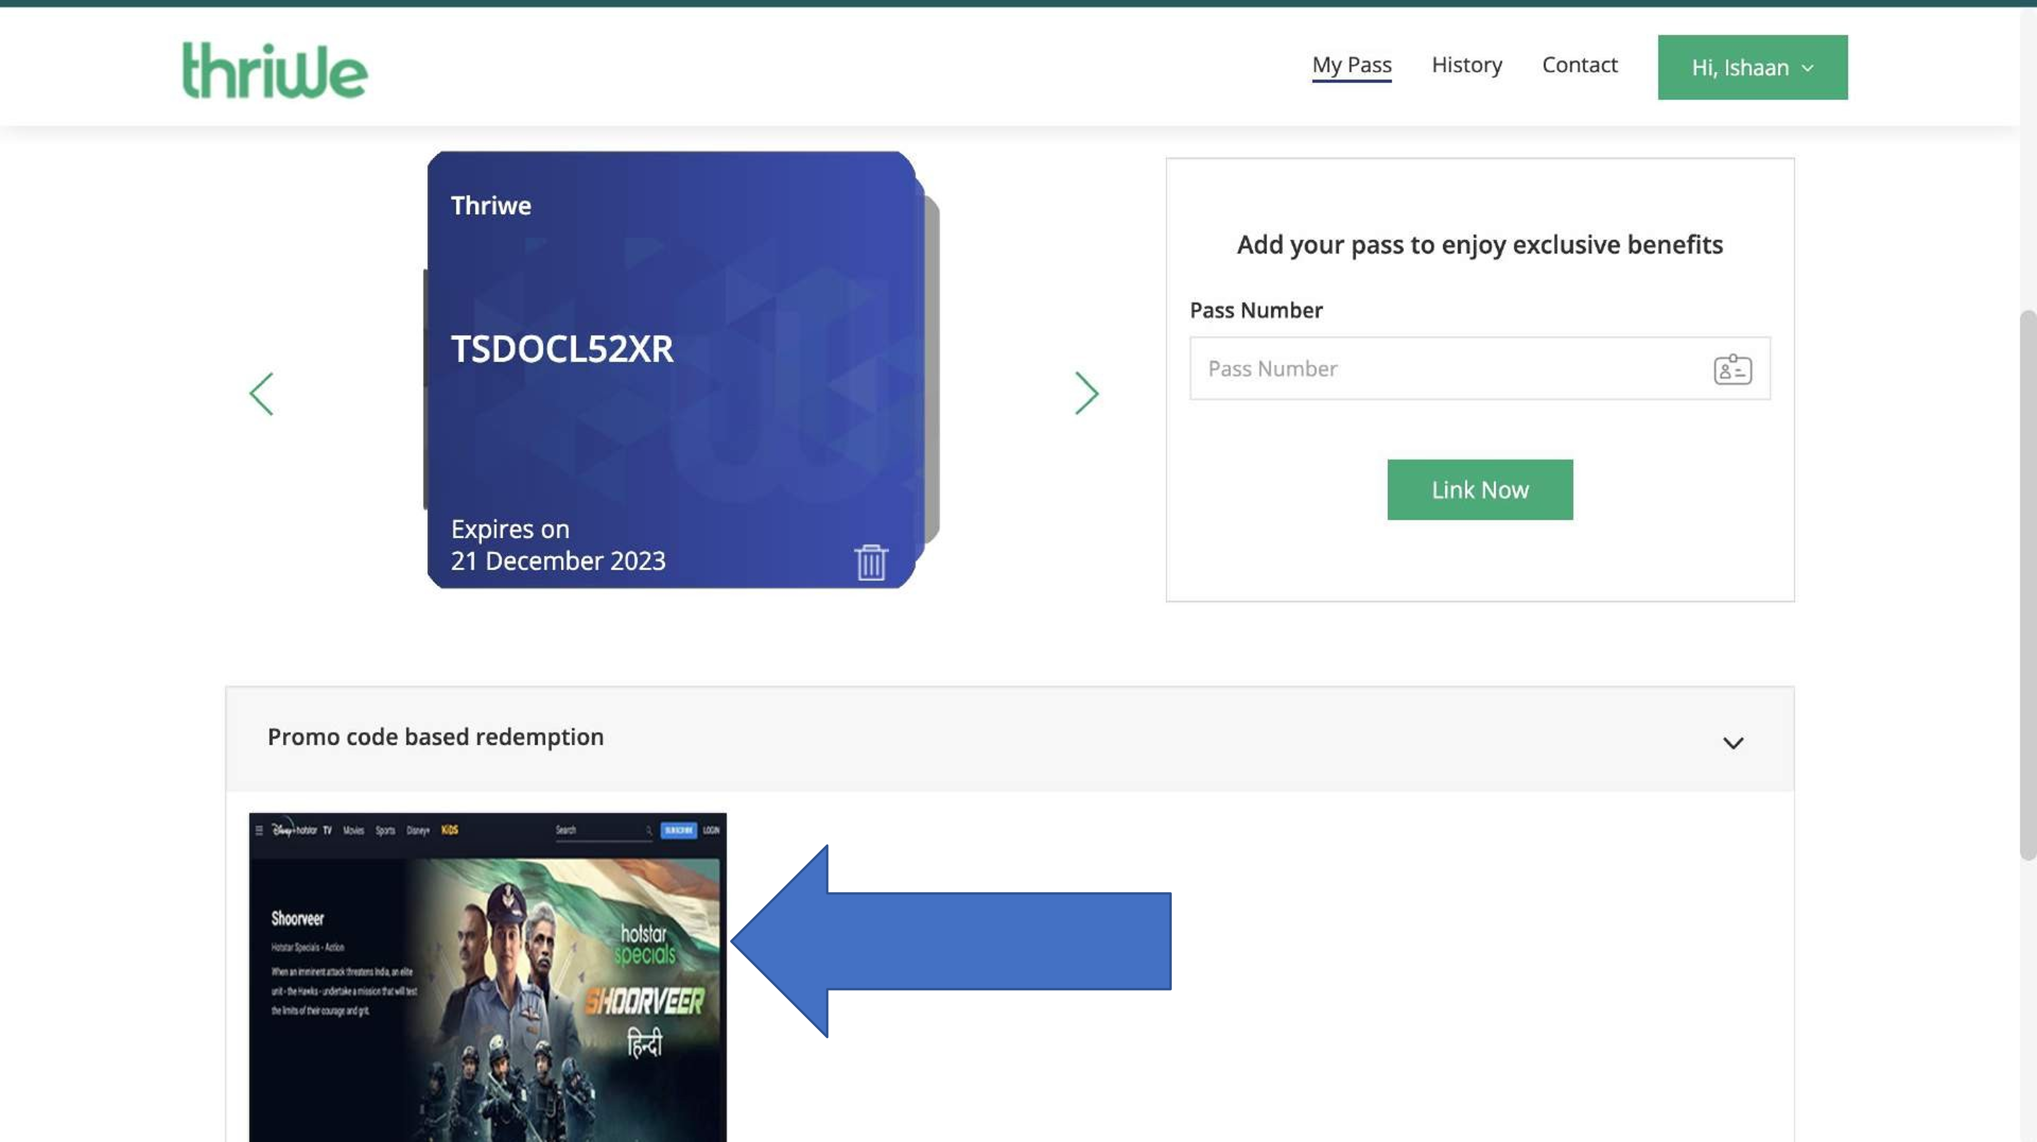The width and height of the screenshot is (2037, 1142).
Task: Click the blue Subscribe button in Hotstar banner
Action: 678,830
